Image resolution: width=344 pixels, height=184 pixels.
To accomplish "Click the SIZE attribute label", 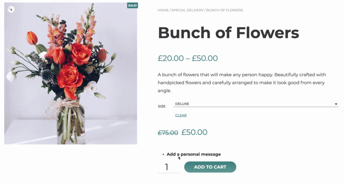I will click(162, 106).
